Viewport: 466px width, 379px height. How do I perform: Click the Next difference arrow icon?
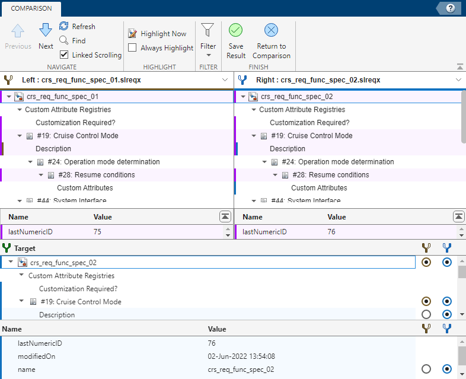point(46,31)
